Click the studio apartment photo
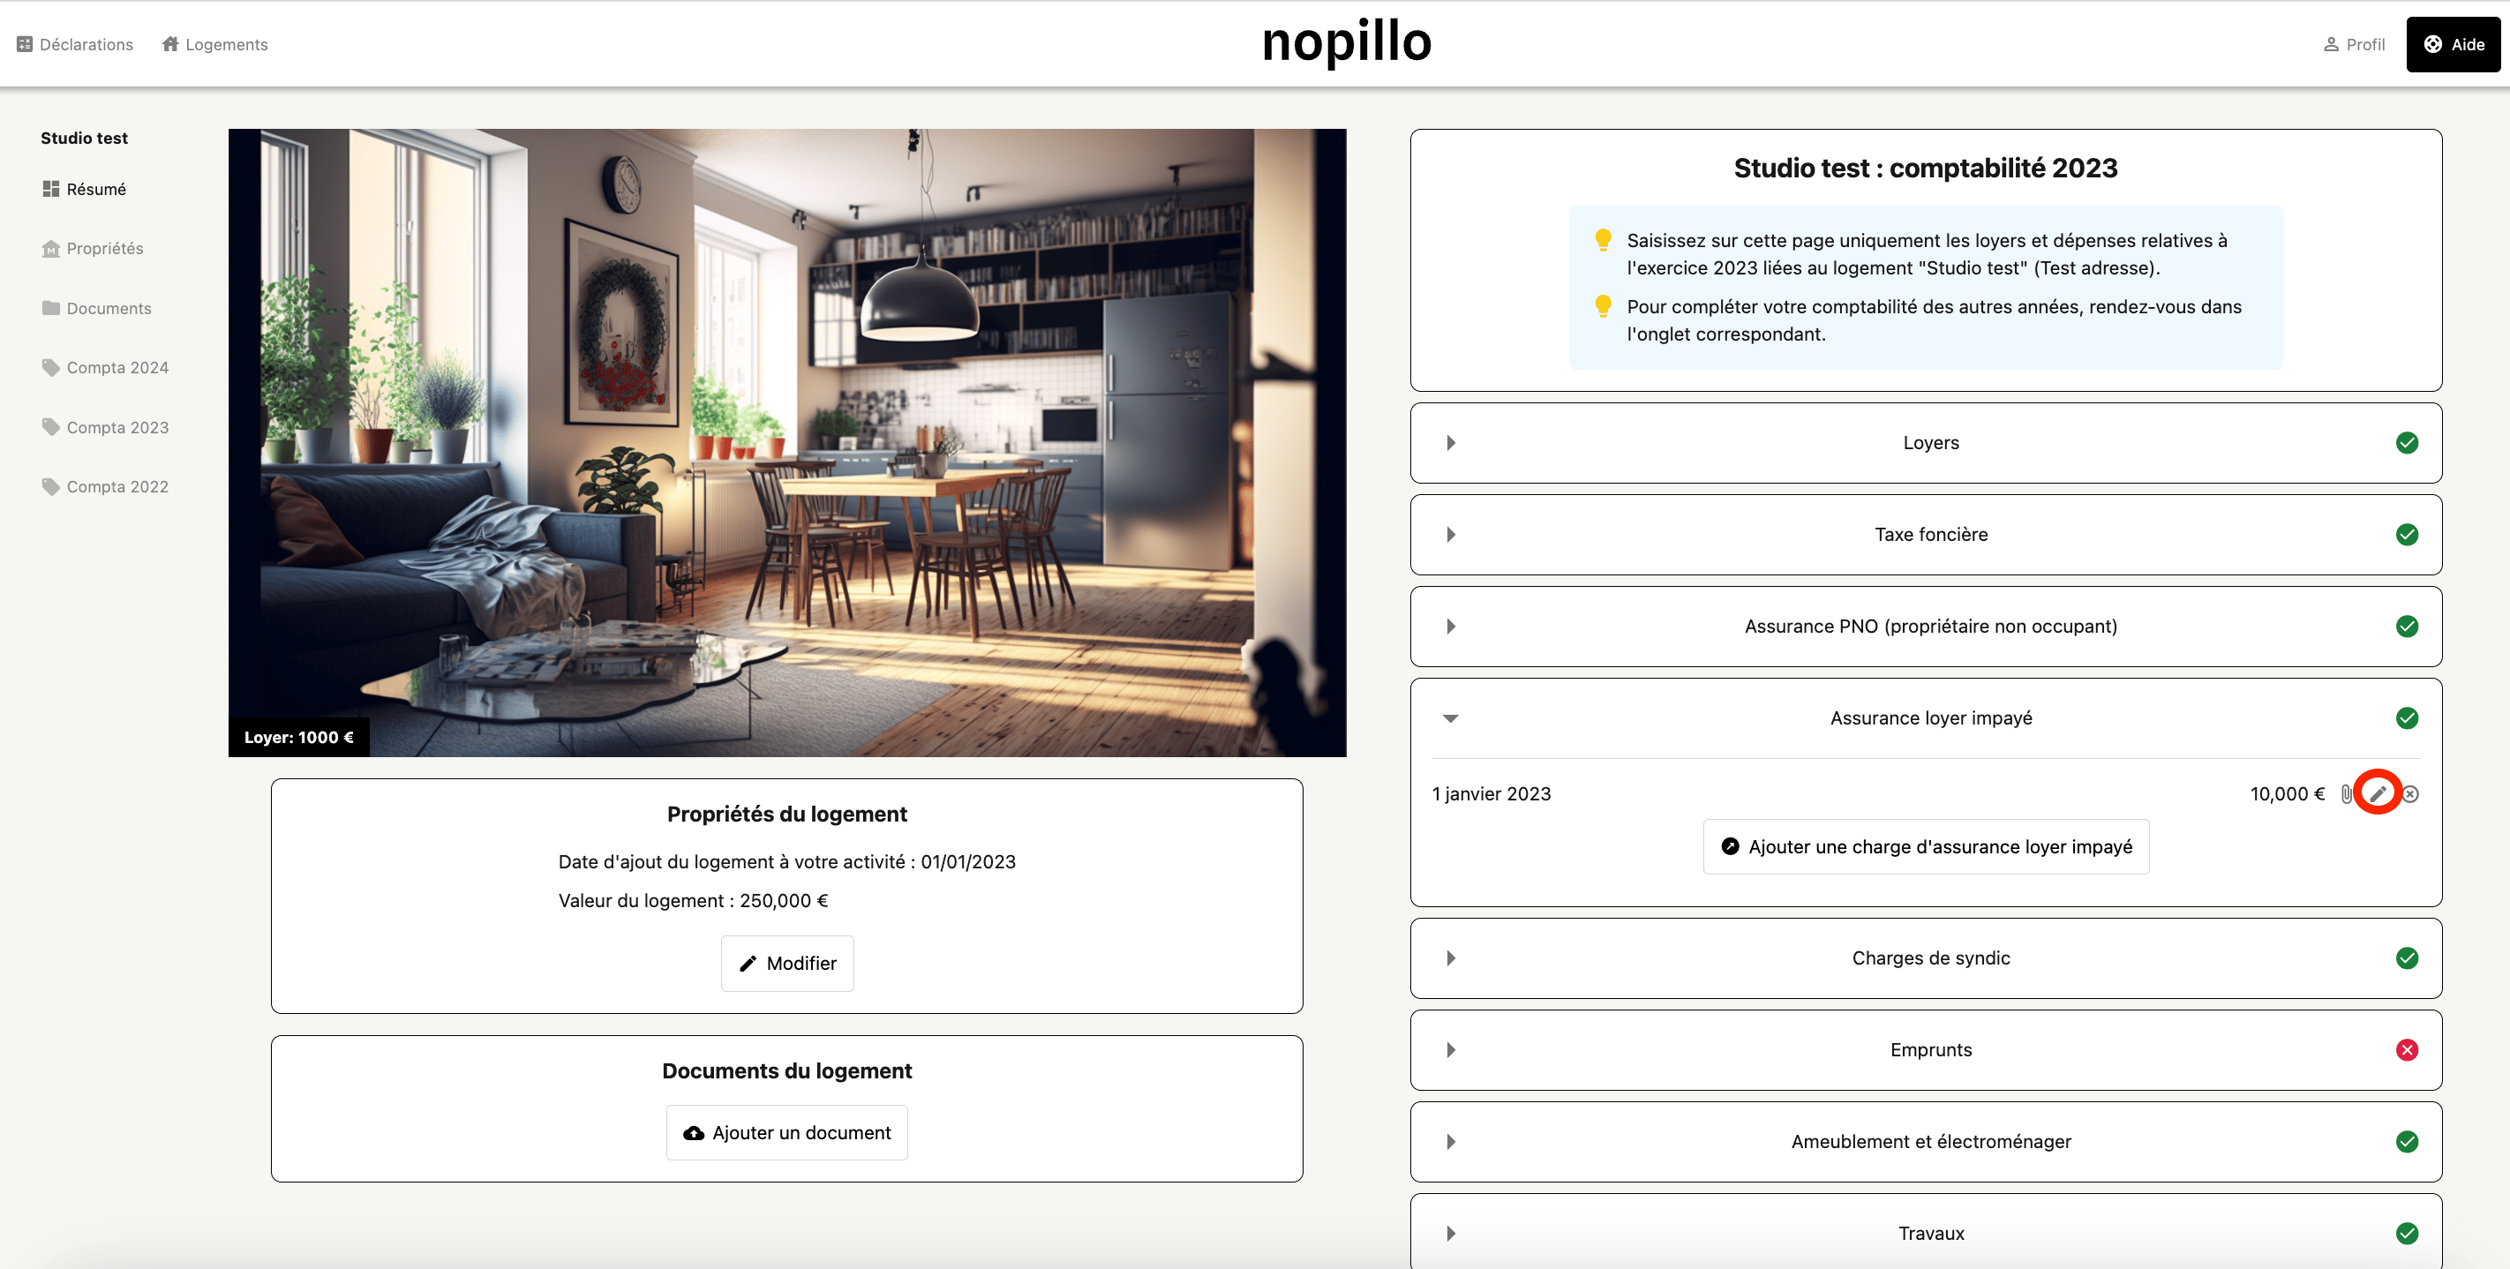This screenshot has height=1269, width=2510. (786, 442)
